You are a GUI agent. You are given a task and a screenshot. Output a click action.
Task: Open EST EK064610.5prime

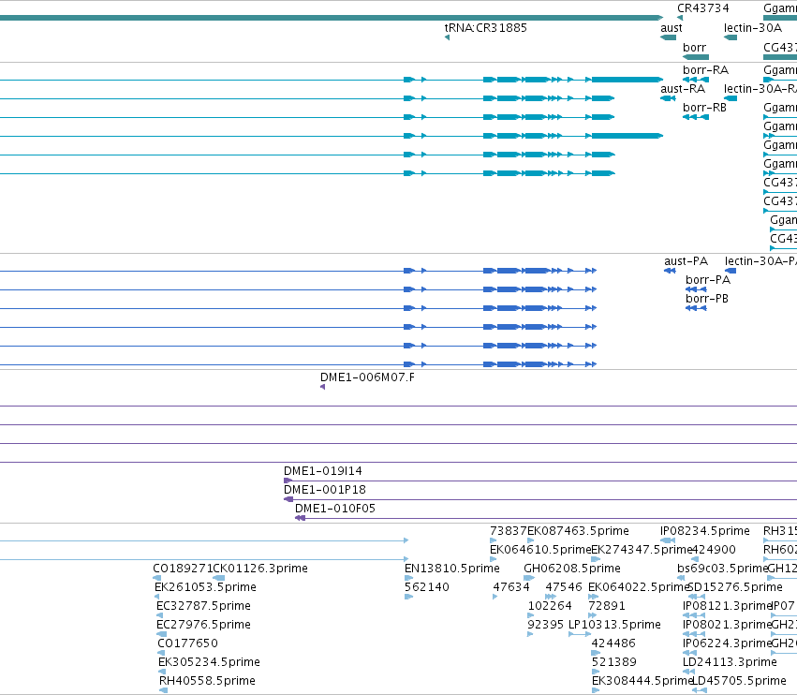point(540,550)
